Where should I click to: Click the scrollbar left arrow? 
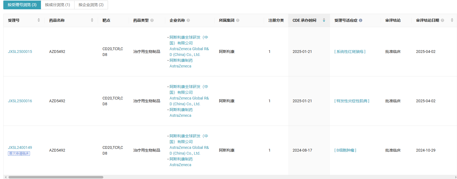(5, 177)
